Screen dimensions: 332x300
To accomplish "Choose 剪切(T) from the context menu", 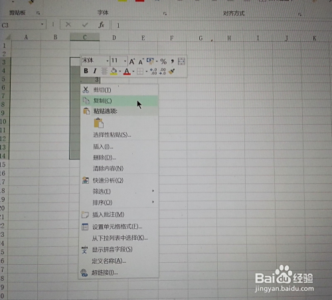I will (120, 90).
